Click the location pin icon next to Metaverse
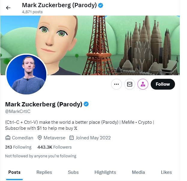The image size is (187, 181). (40, 138)
